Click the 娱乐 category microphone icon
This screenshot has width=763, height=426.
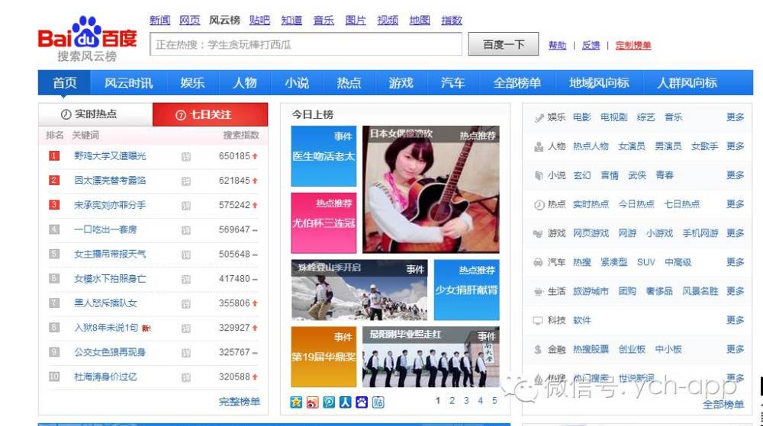[538, 117]
